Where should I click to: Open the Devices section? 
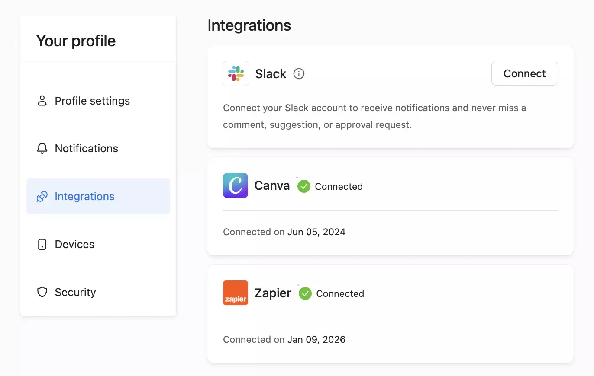click(x=98, y=244)
